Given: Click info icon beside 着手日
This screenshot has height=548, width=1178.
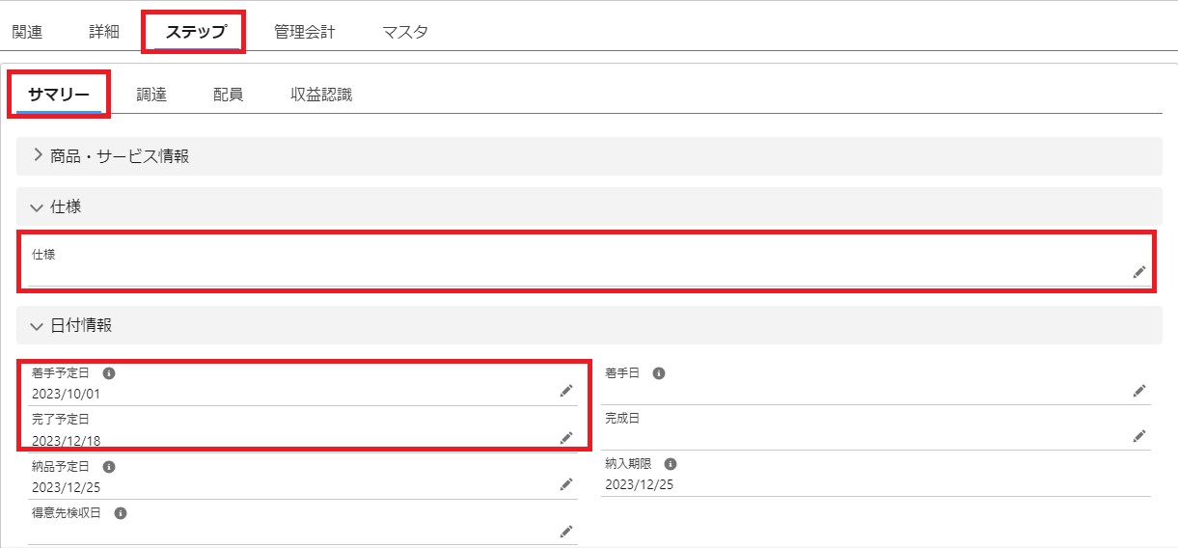Looking at the screenshot, I should 659,372.
